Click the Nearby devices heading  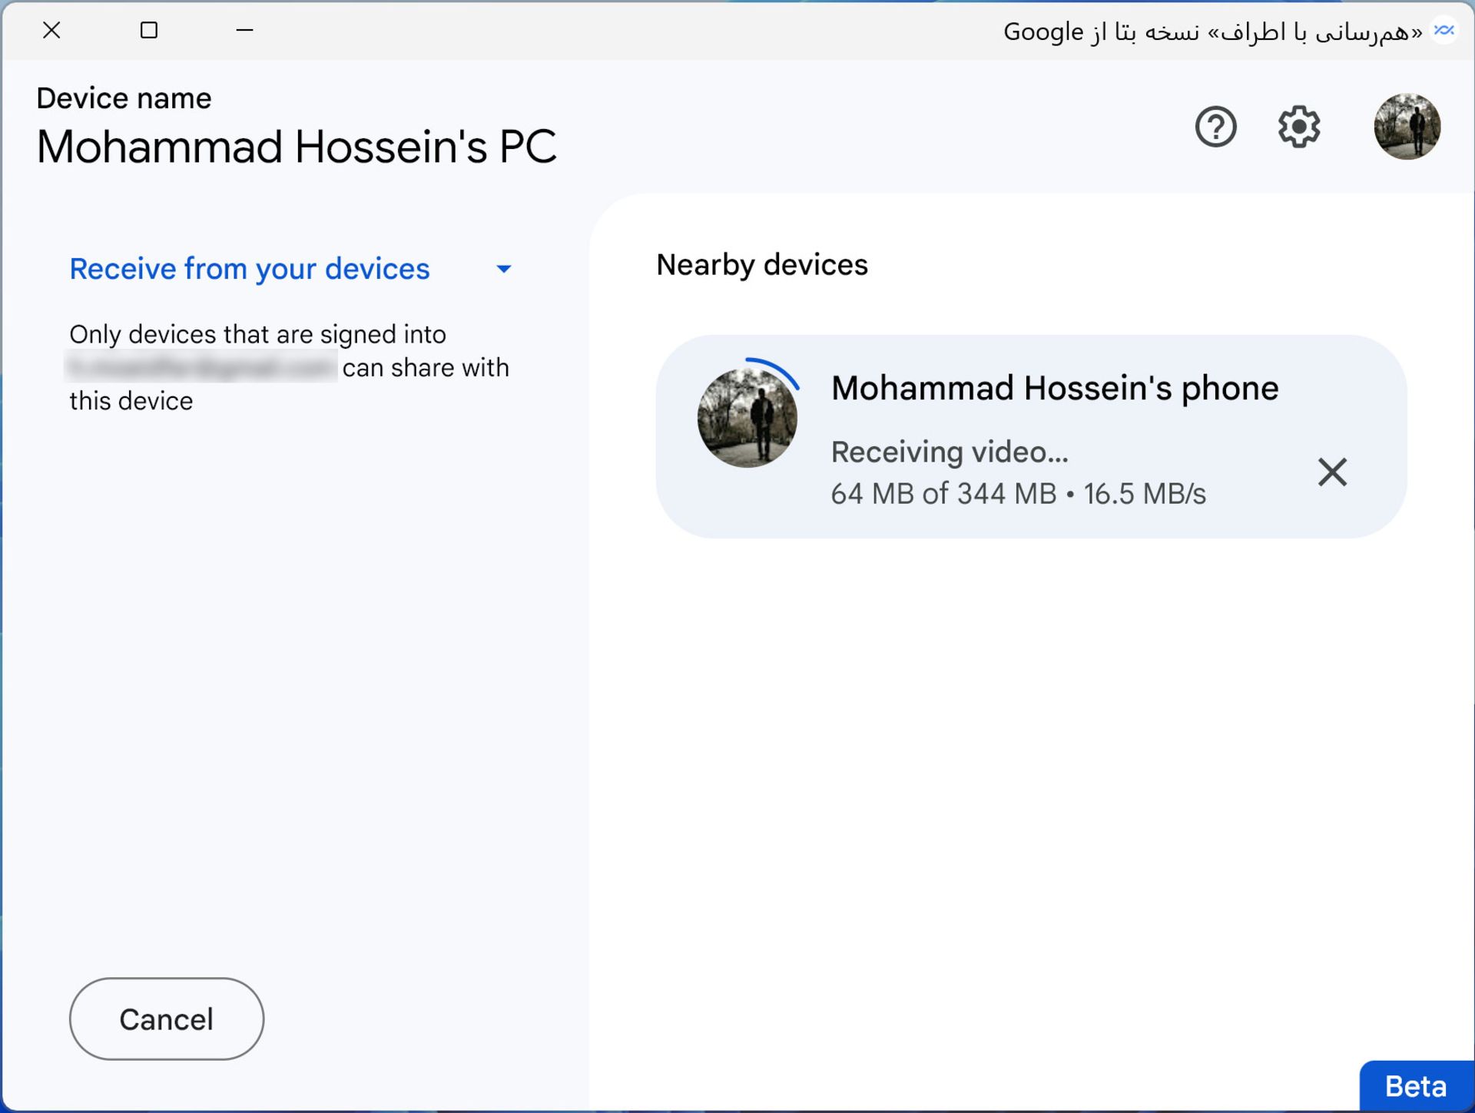(762, 265)
